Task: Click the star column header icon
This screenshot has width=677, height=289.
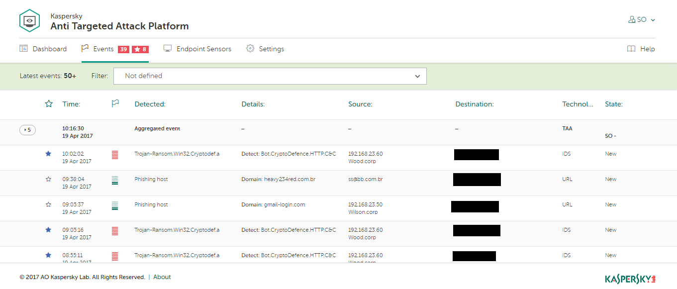Action: [x=49, y=103]
